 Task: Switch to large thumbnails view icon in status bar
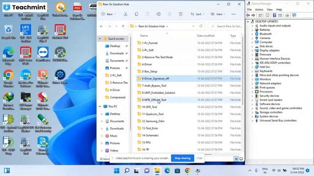[x=241, y=159]
